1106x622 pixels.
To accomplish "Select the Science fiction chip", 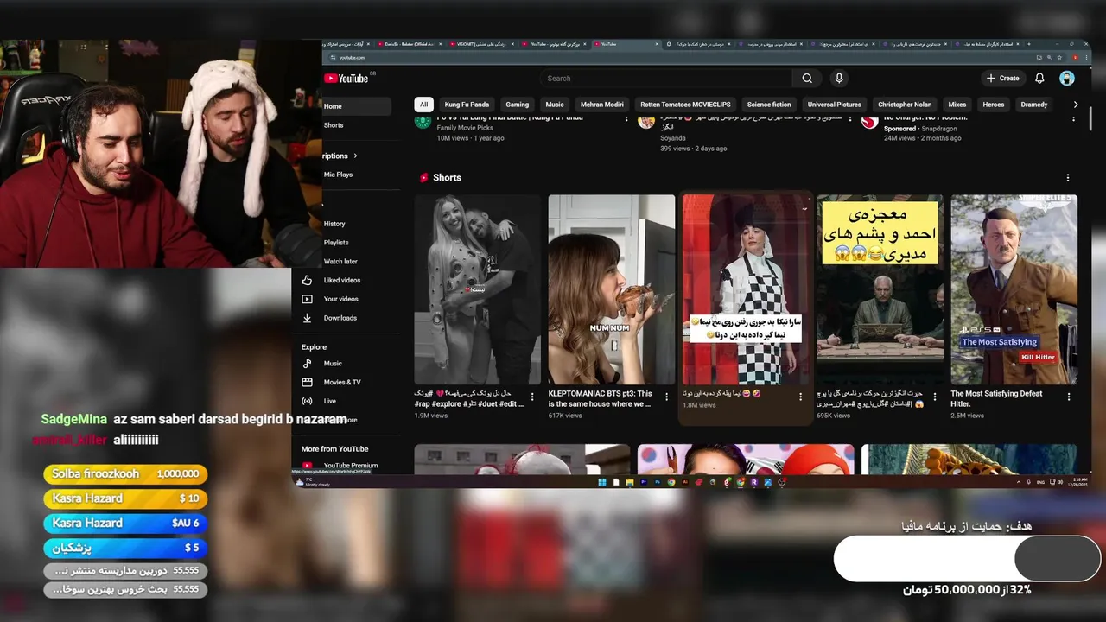I will 769,105.
